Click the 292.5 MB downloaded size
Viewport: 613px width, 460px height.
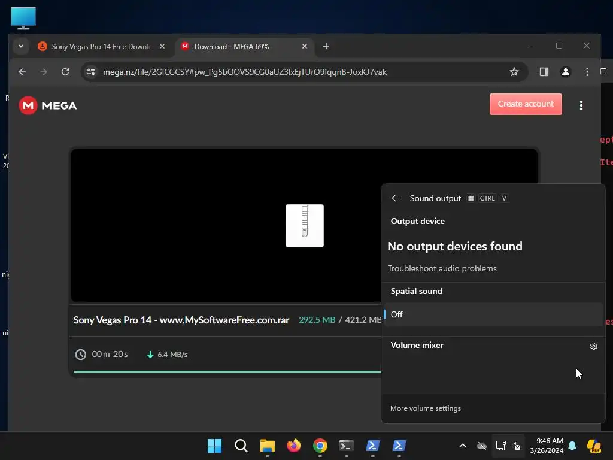pyautogui.click(x=317, y=320)
